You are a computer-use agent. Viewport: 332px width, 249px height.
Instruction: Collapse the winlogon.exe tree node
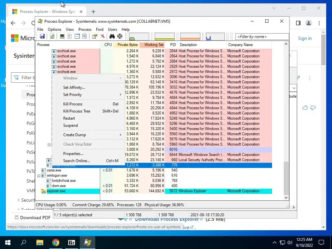tap(39, 176)
